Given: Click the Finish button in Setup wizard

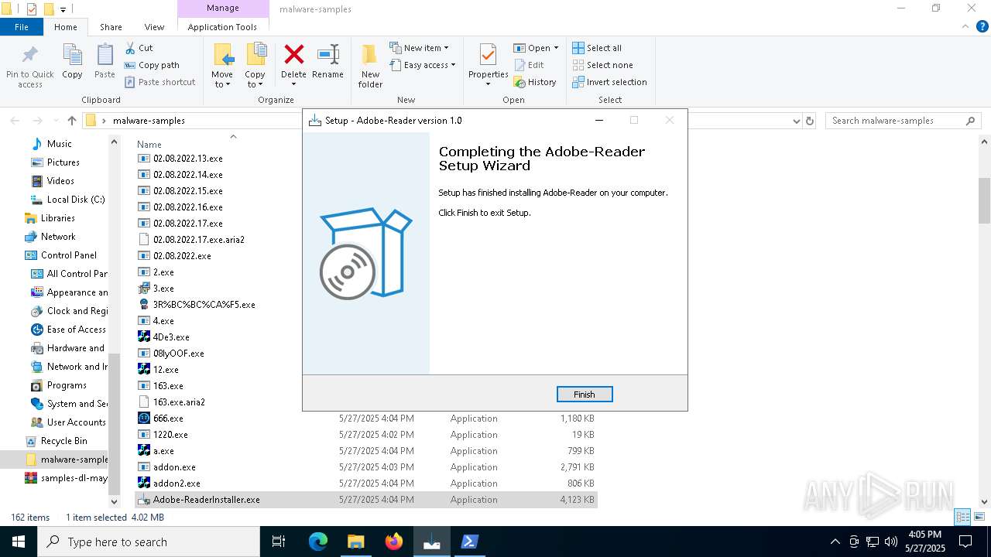Looking at the screenshot, I should [x=585, y=395].
